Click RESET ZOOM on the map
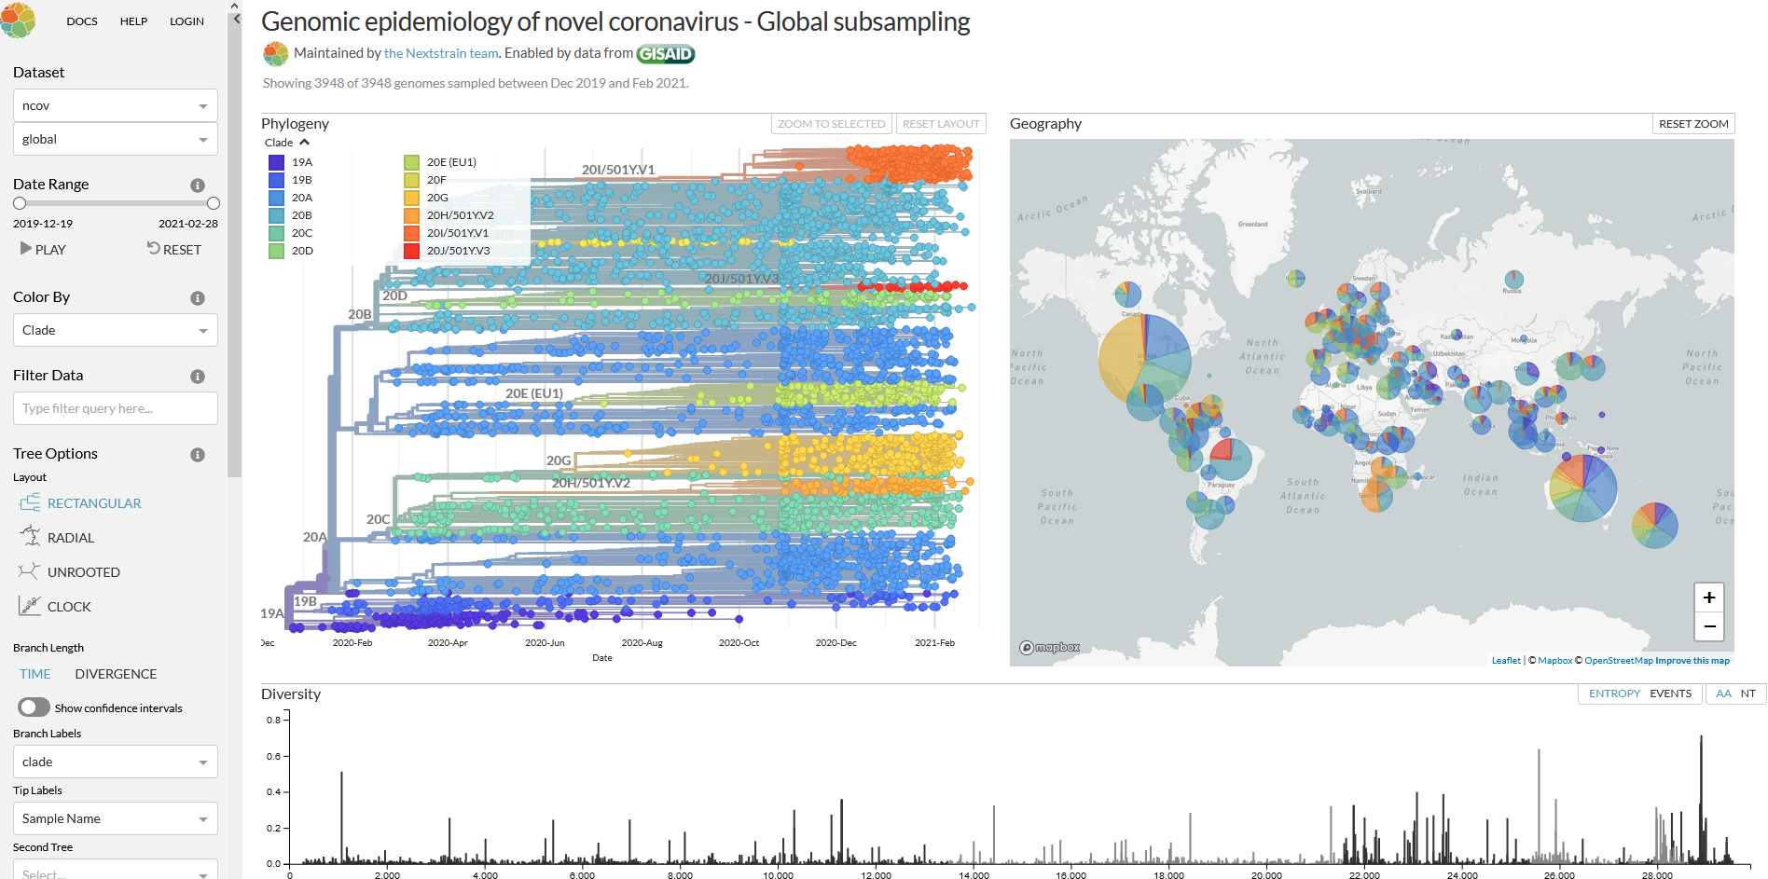 click(x=1692, y=123)
